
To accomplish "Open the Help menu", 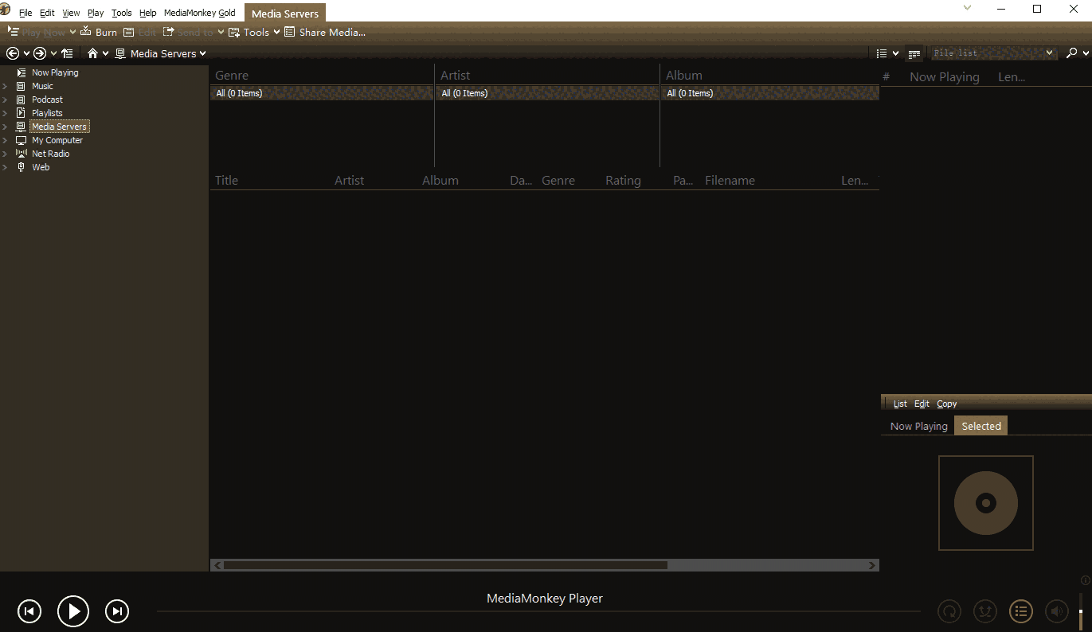I will (148, 13).
